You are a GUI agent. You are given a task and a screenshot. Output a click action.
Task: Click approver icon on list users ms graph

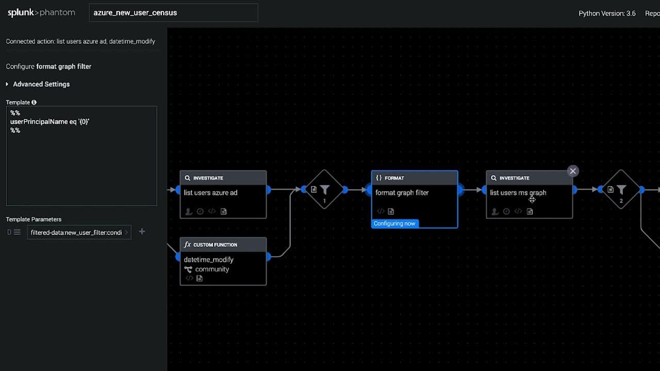pos(495,211)
